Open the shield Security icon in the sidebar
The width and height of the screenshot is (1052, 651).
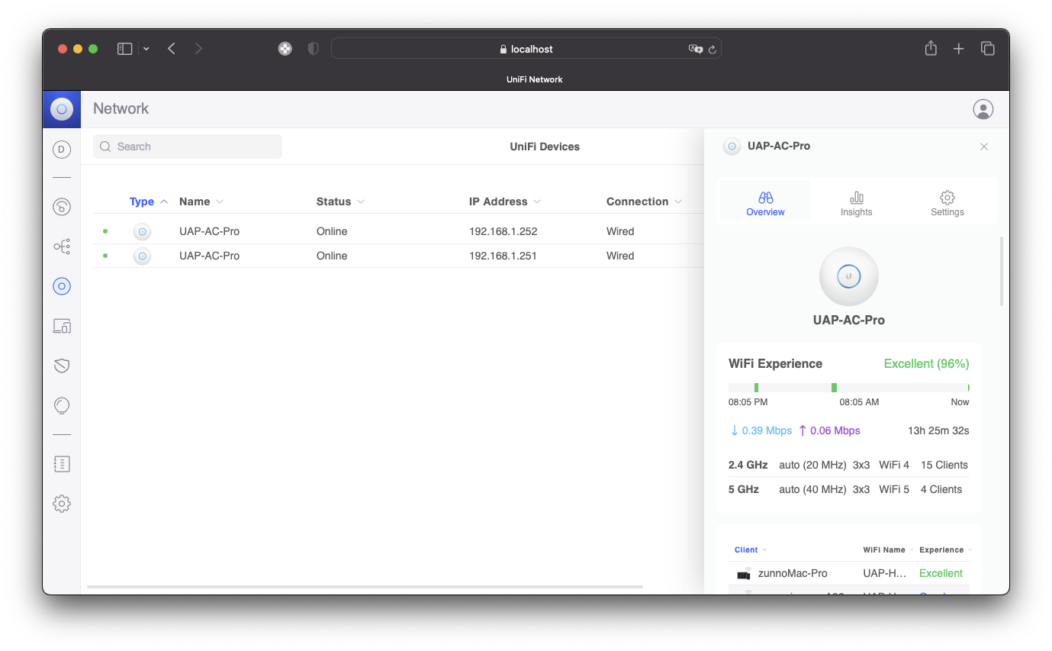point(62,366)
